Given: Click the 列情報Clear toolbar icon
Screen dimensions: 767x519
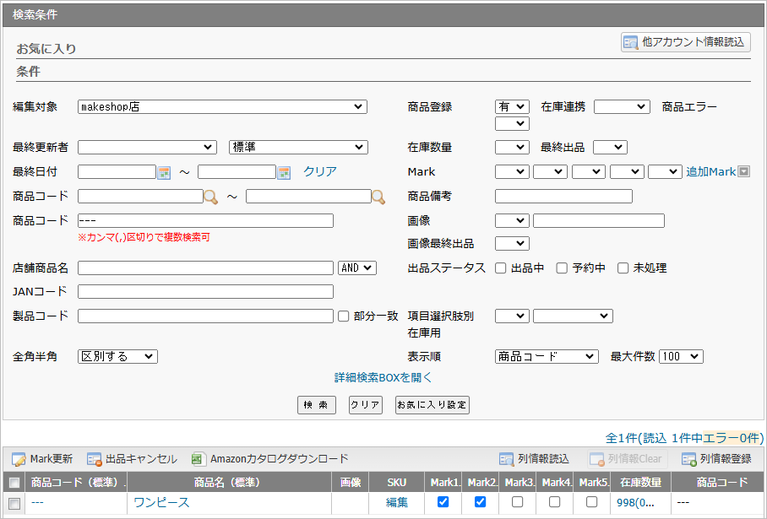Looking at the screenshot, I should 596,459.
